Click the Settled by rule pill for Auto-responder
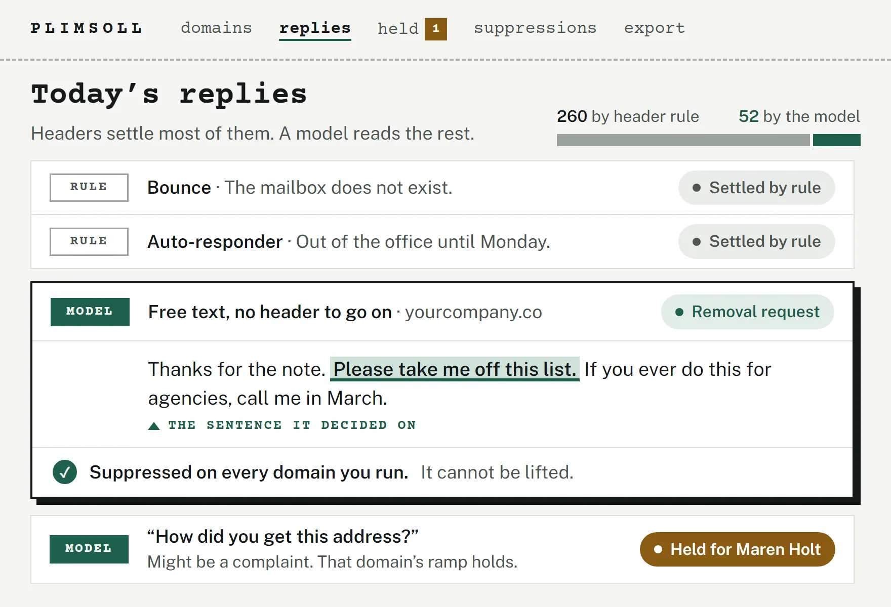Image resolution: width=891 pixels, height=607 pixels. [x=756, y=241]
